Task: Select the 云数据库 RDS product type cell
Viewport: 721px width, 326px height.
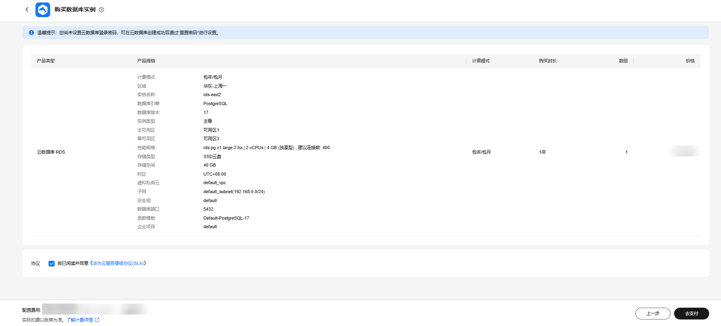Action: (51, 152)
